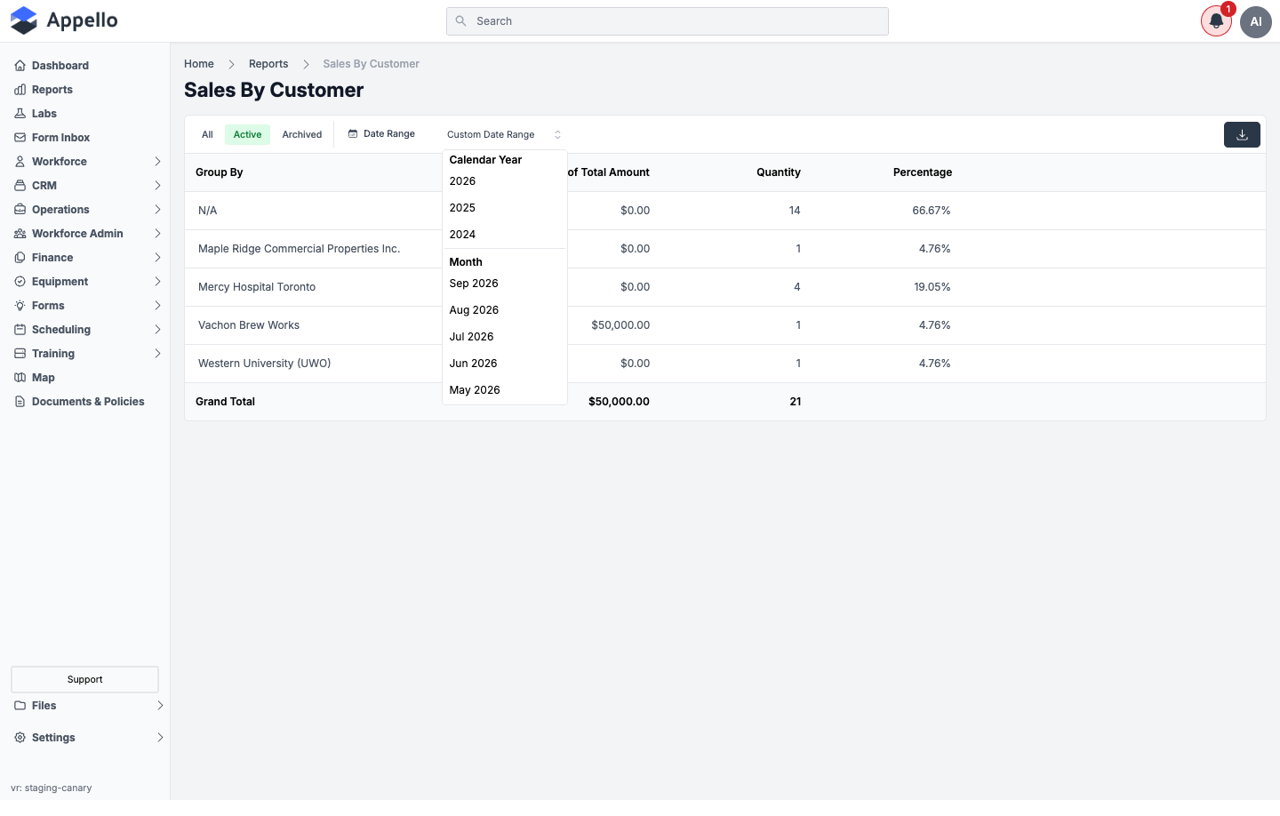Click the Dashboard home icon in sidebar
Image resolution: width=1280 pixels, height=816 pixels.
click(x=20, y=66)
